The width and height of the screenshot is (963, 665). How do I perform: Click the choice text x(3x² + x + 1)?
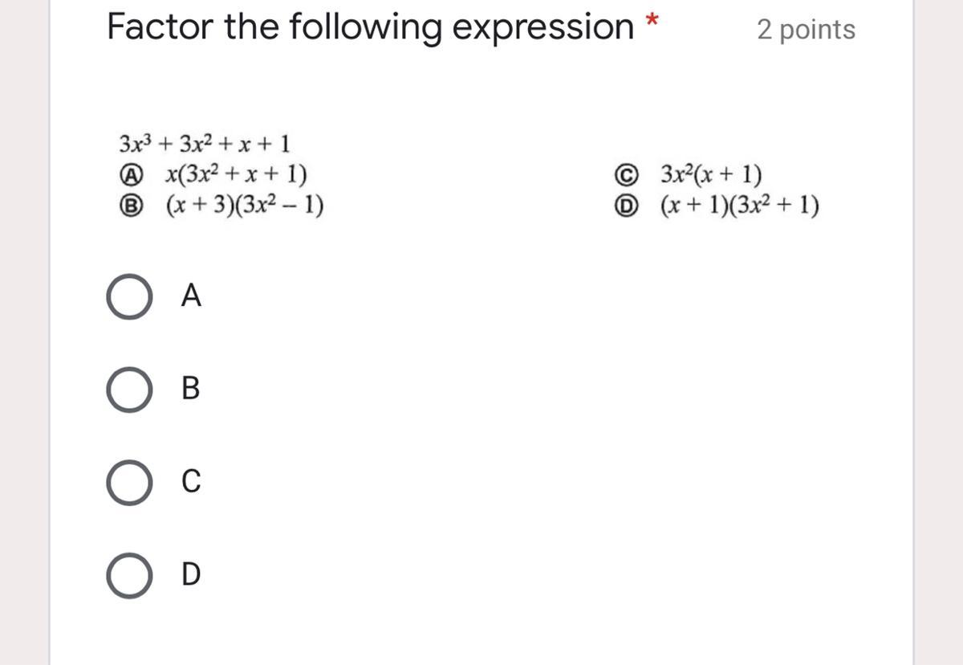(236, 174)
